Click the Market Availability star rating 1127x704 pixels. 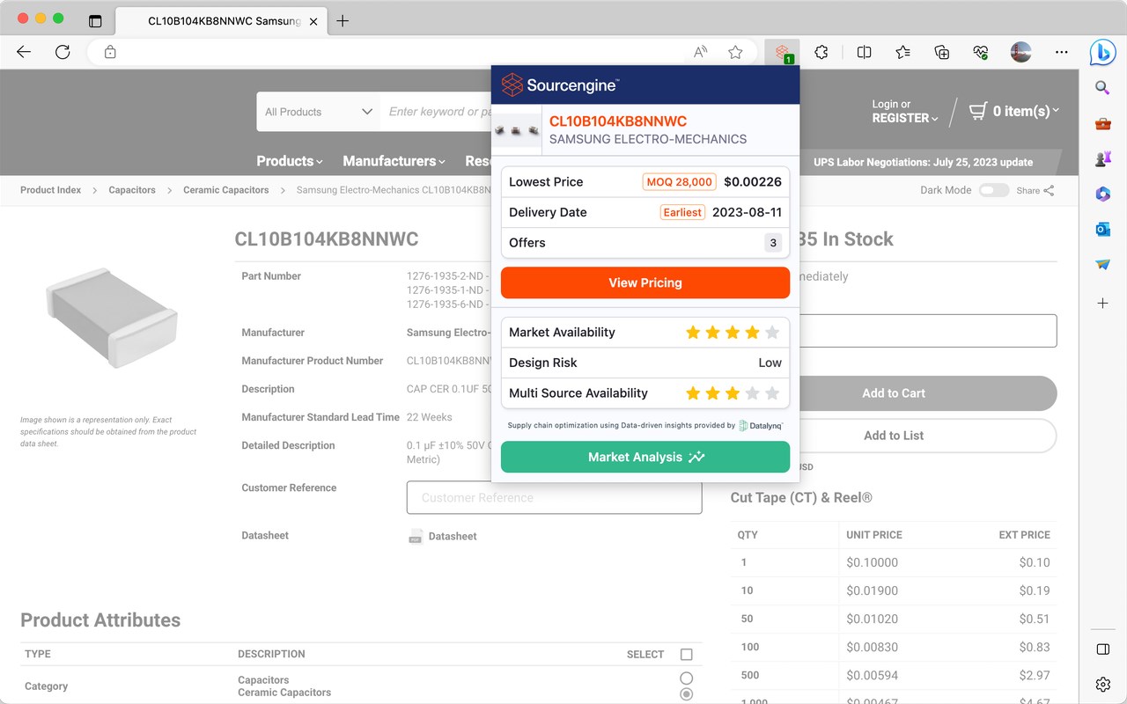tap(733, 333)
